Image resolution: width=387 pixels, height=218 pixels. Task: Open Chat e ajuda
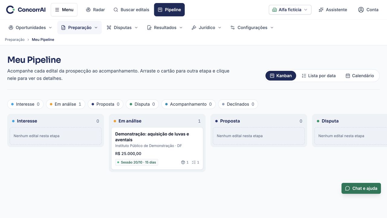(x=361, y=188)
